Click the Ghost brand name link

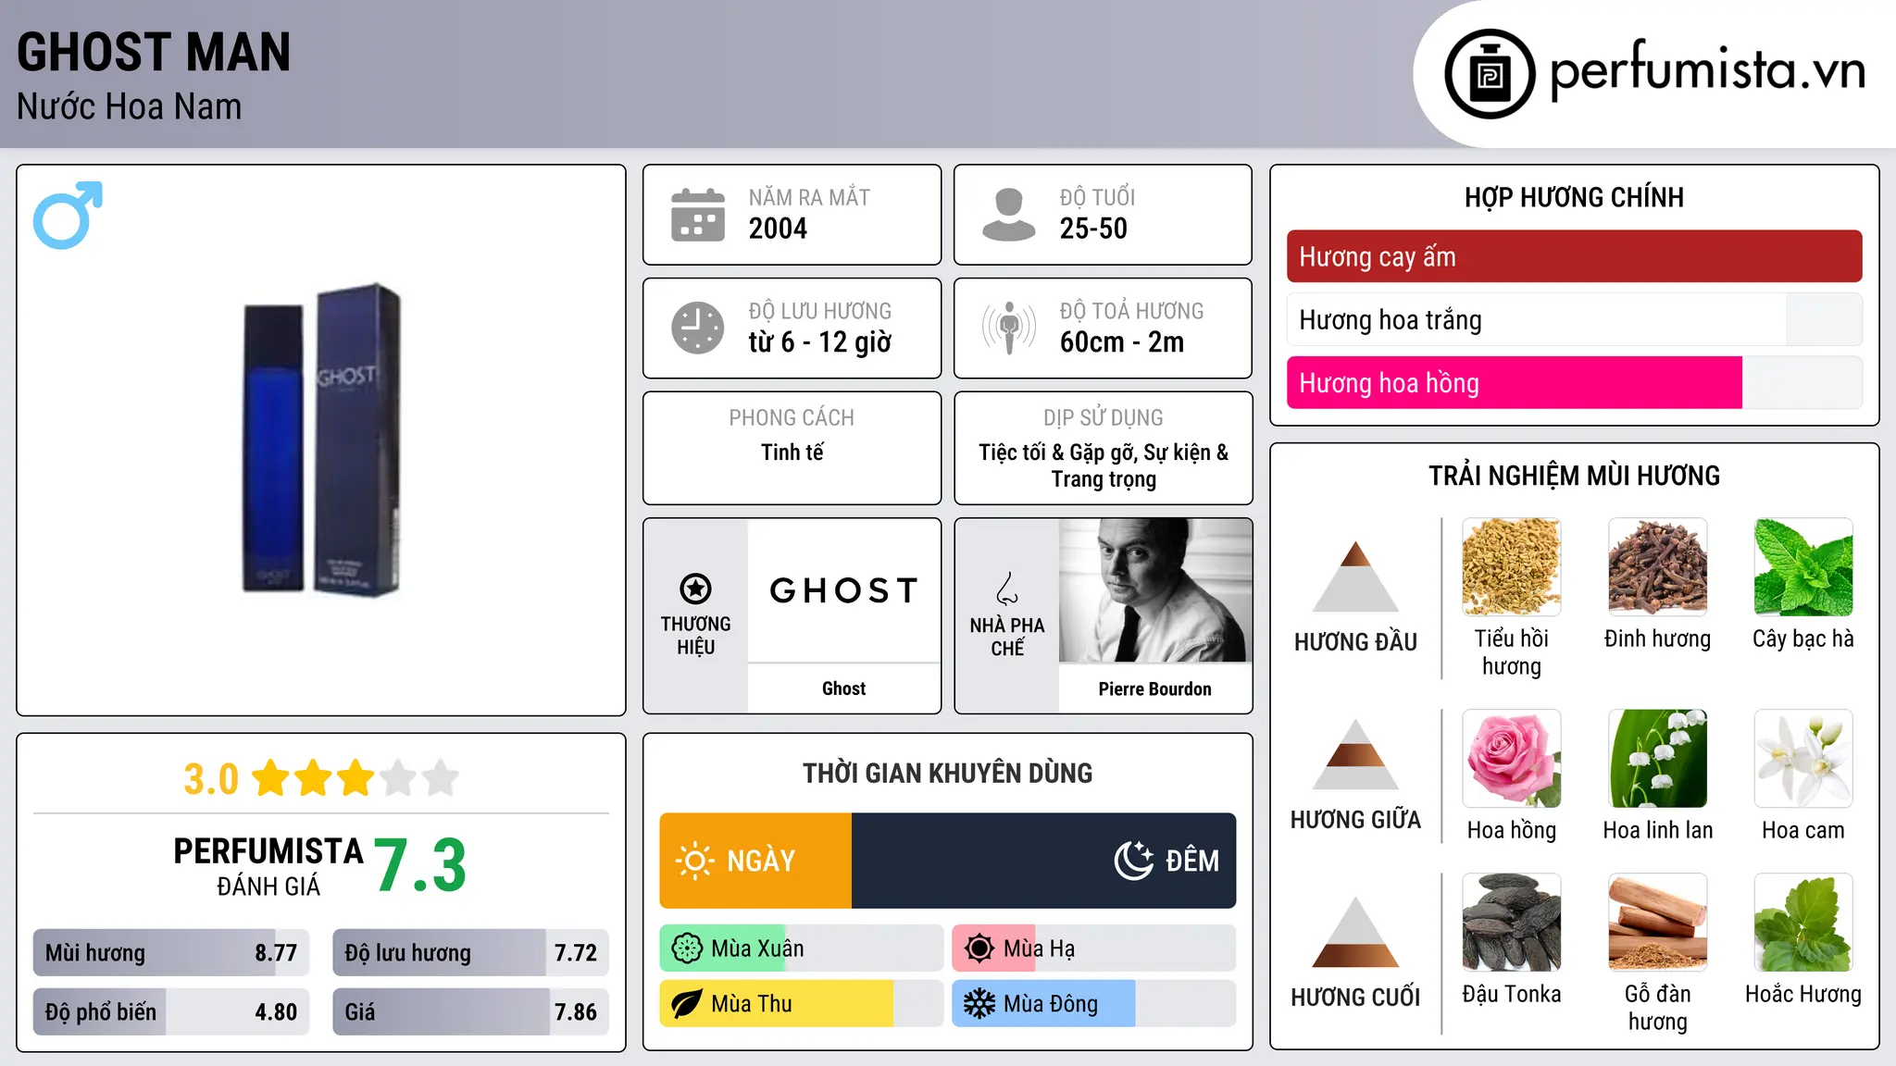click(x=844, y=688)
